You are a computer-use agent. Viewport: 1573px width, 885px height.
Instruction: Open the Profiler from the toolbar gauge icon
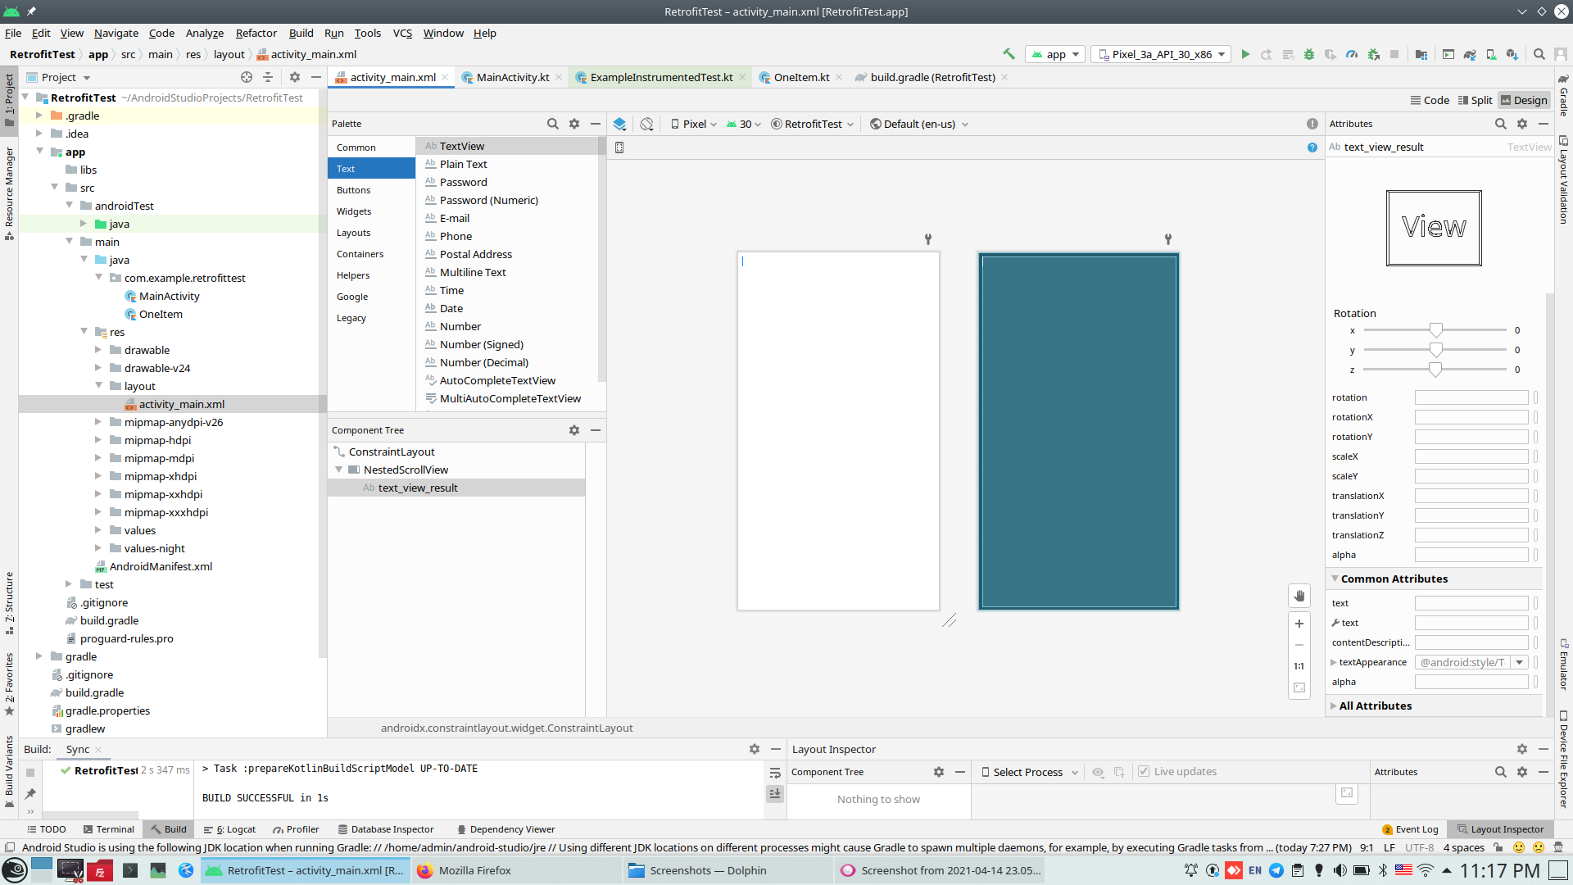(1352, 54)
